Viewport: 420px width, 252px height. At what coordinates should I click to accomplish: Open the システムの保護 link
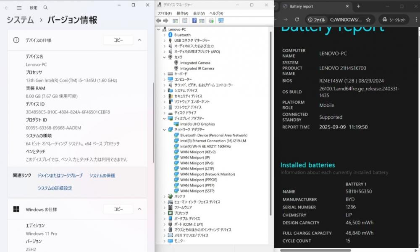pos(102,176)
